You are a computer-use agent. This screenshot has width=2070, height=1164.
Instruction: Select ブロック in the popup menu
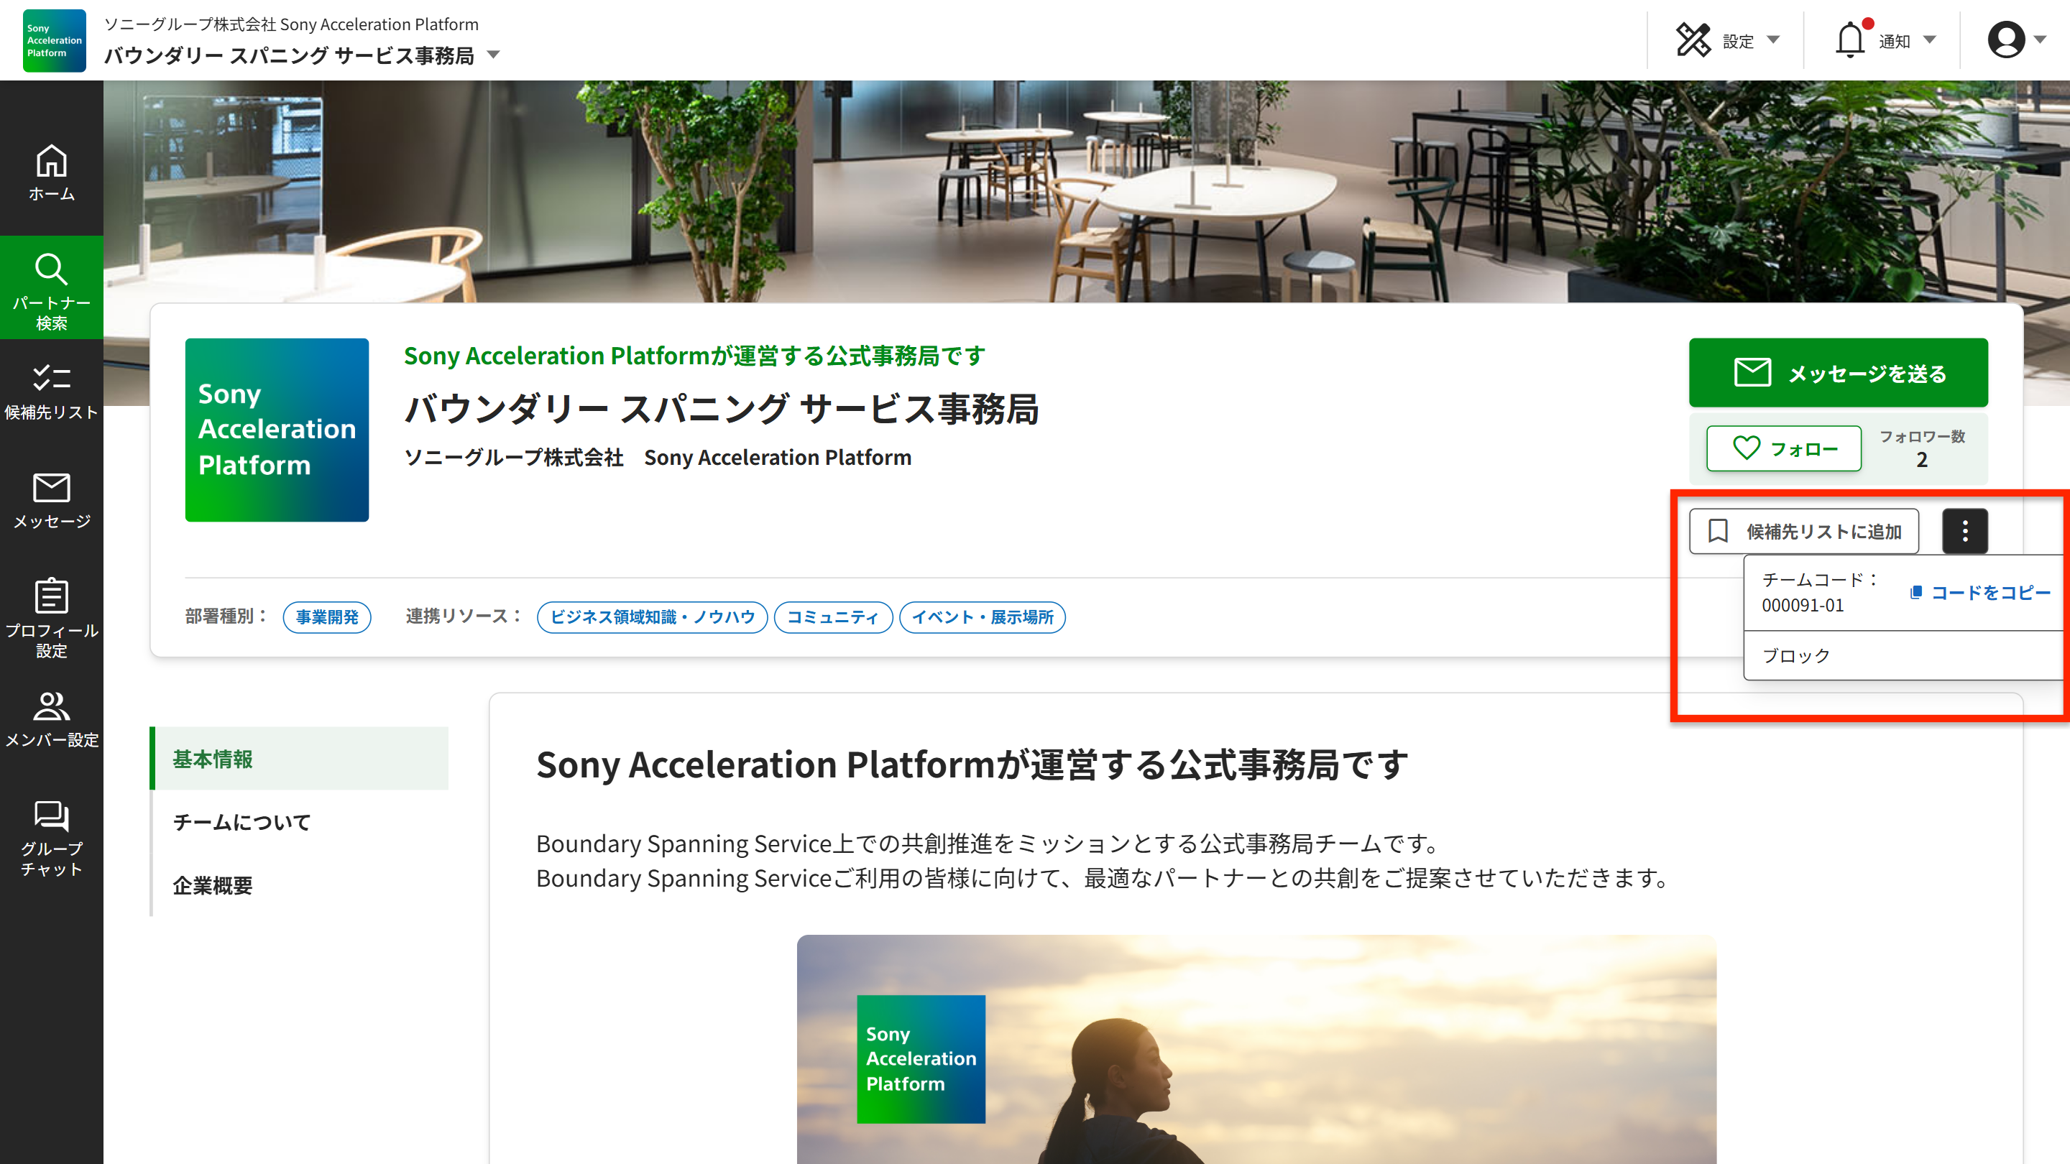click(1795, 655)
